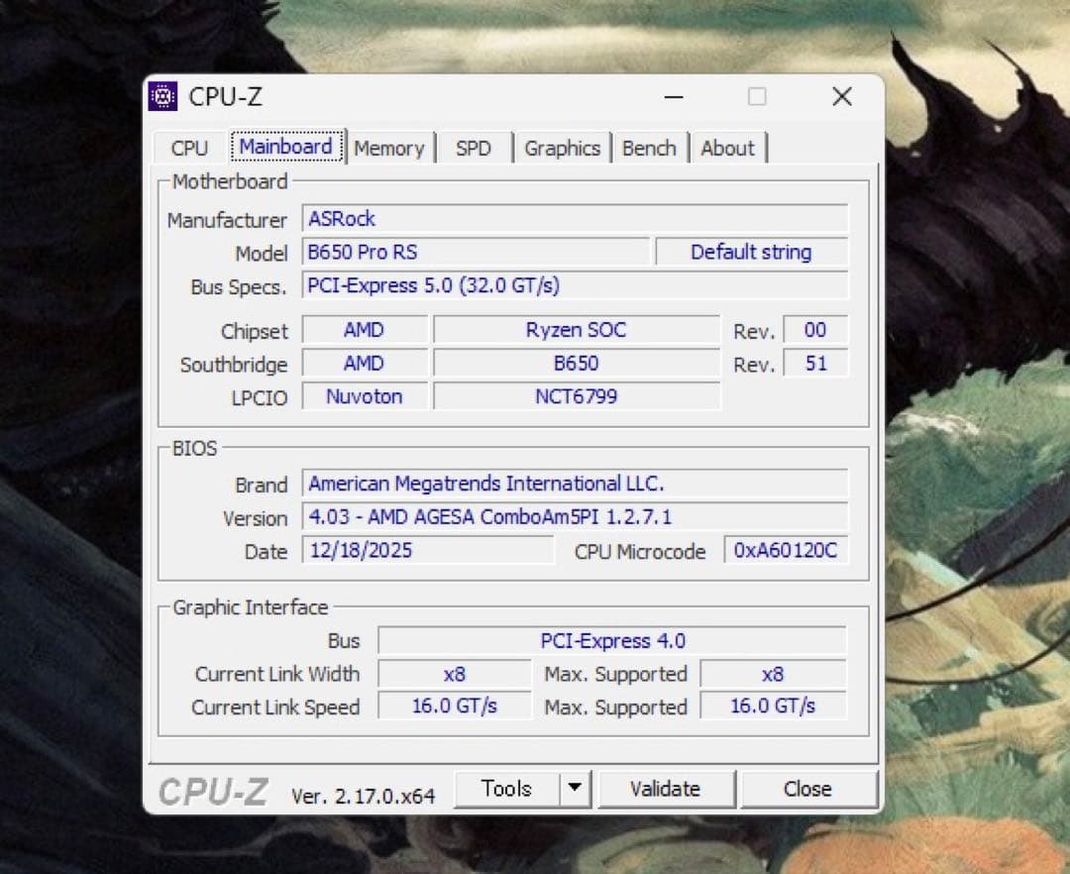Click the Validate button
Viewport: 1070px width, 874px height.
coord(666,789)
